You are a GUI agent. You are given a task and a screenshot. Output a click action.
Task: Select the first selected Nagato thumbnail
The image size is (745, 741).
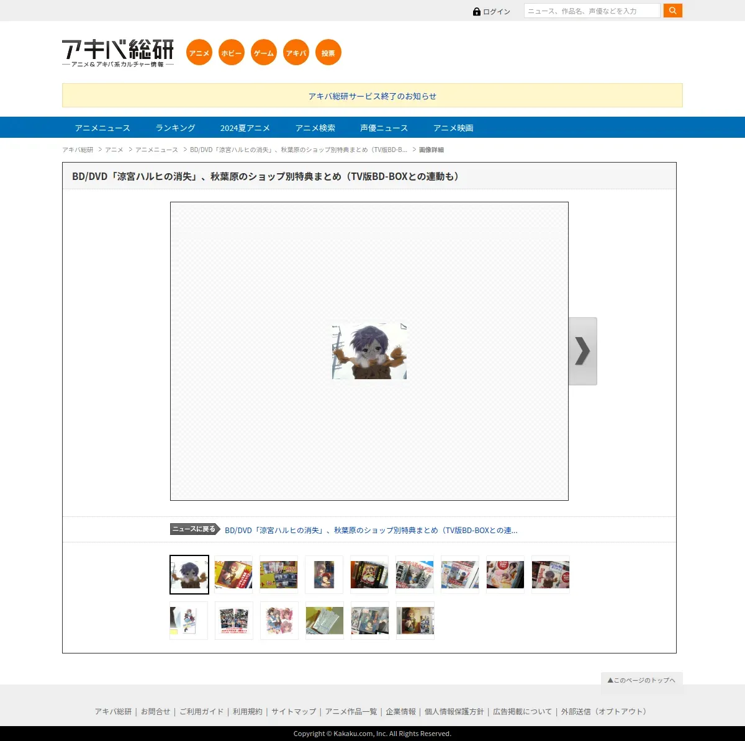[189, 575]
